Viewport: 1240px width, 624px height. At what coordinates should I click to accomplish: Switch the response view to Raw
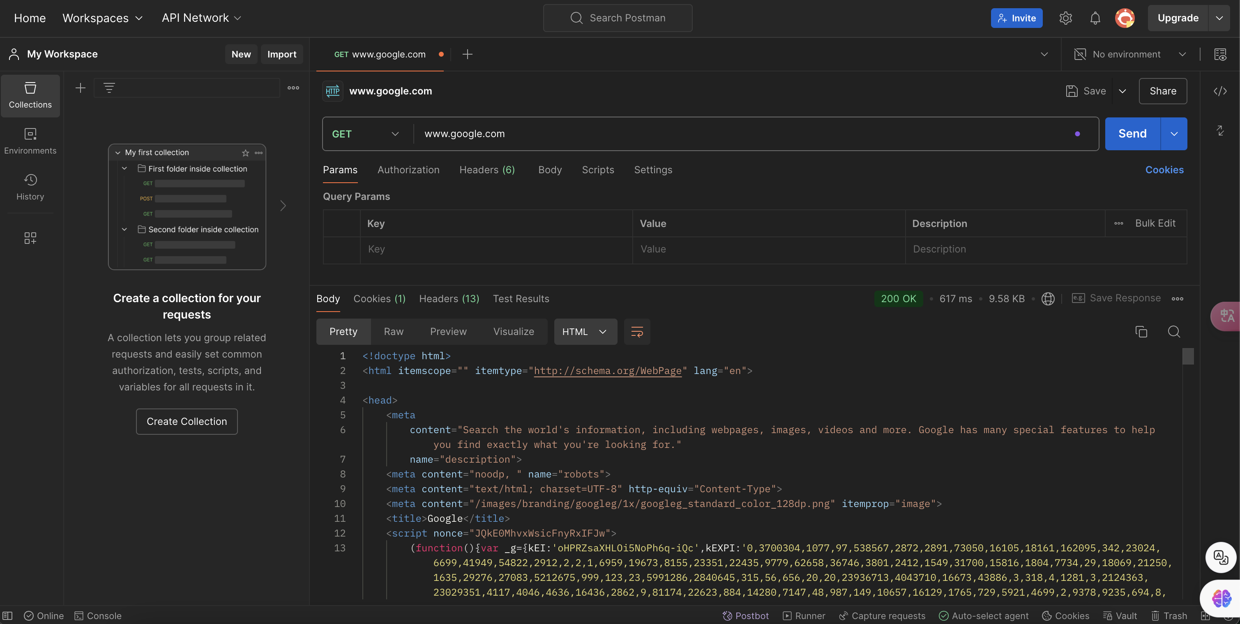[x=393, y=331]
